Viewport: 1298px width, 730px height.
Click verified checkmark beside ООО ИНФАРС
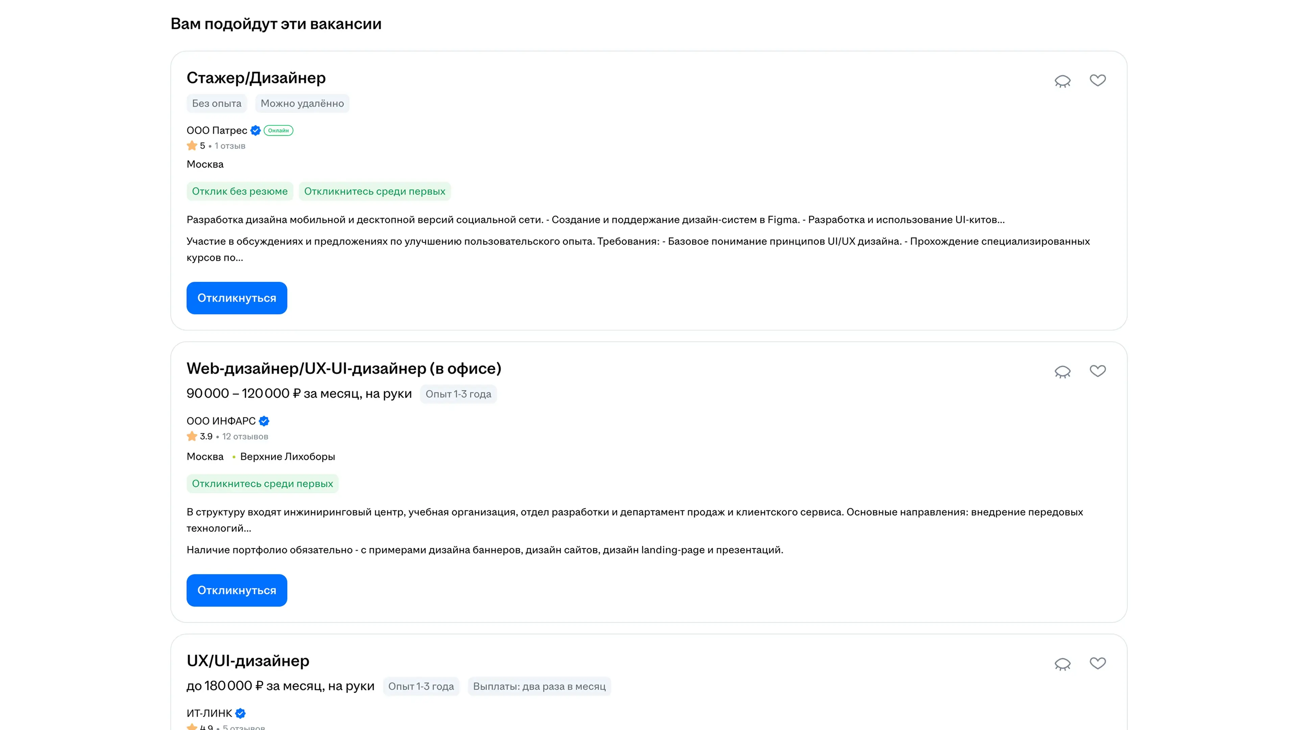tap(264, 421)
